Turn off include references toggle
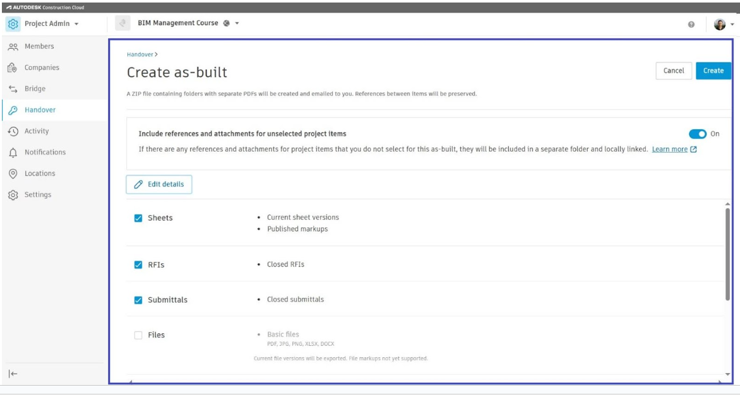Screen dimensions: 740x397 click(697, 134)
